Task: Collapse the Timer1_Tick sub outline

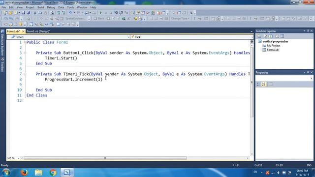Action: (25, 74)
